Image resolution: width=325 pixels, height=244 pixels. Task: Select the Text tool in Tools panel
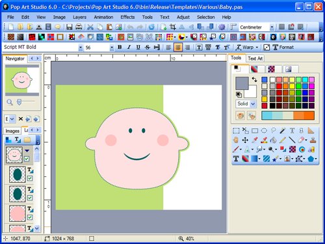click(x=236, y=159)
